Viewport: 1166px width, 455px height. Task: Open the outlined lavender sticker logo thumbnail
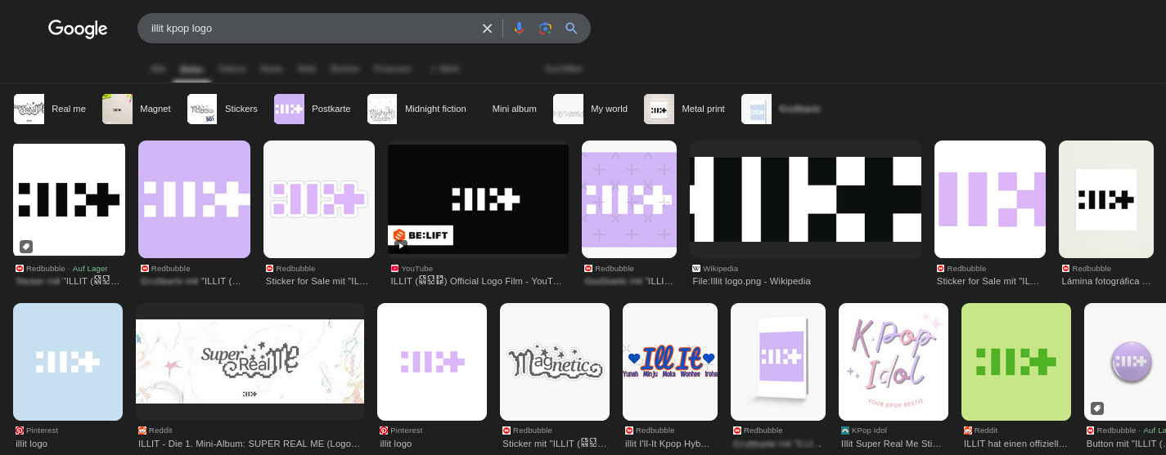click(x=319, y=199)
